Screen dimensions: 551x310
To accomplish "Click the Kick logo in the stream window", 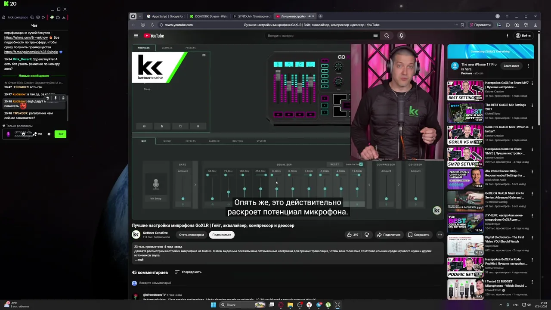I will [6, 3].
